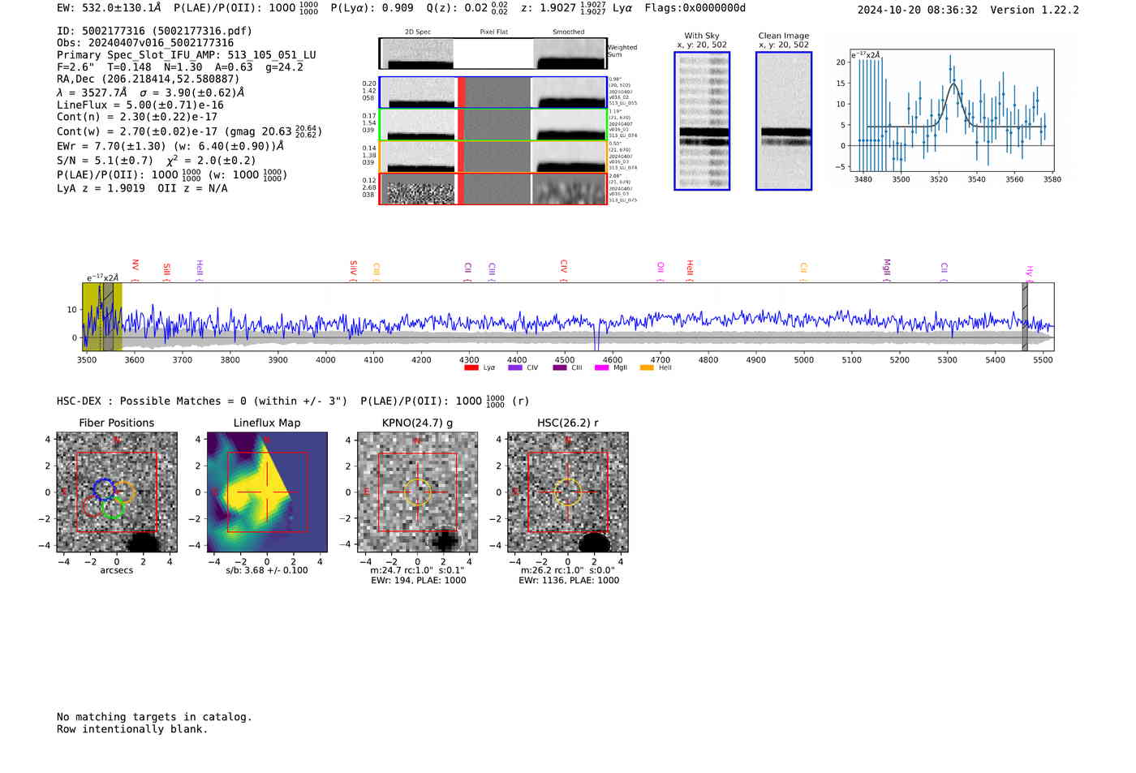Select the EWr = 7.70(±1.30) line
Image resolution: width=1136 pixels, height=773 pixels.
pos(170,147)
